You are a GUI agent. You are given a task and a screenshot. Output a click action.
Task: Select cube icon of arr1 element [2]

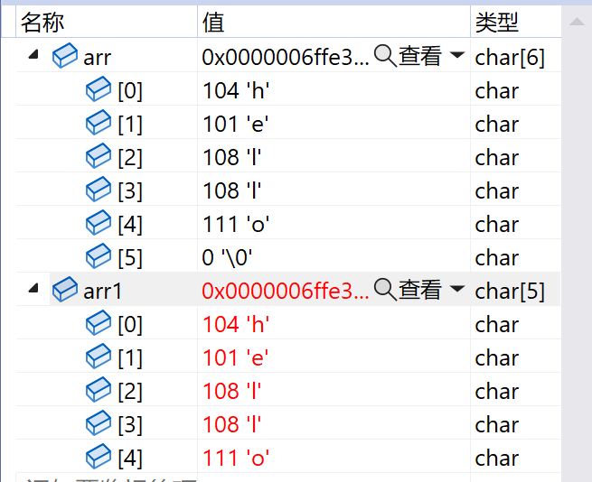[99, 390]
